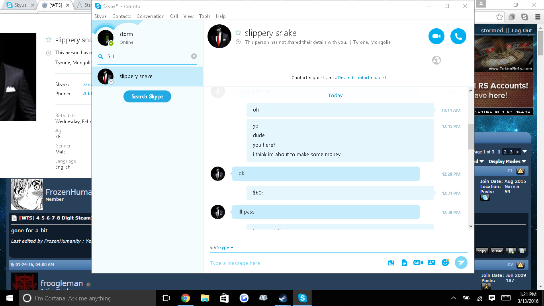Clear the SLI search with the X icon
Screen dimensions: 544x306
pos(194,57)
